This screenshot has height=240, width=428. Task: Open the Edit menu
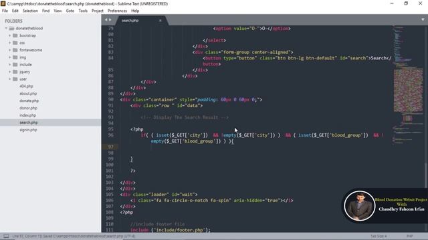[x=15, y=11]
